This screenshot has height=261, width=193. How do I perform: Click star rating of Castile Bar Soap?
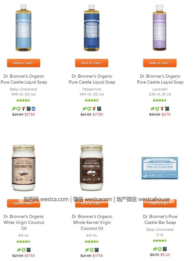pos(160,240)
